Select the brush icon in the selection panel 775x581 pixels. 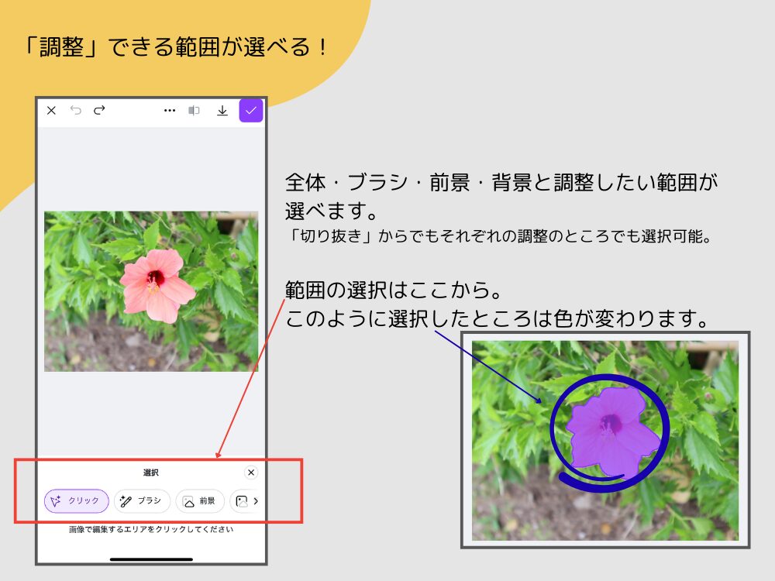pyautogui.click(x=126, y=500)
